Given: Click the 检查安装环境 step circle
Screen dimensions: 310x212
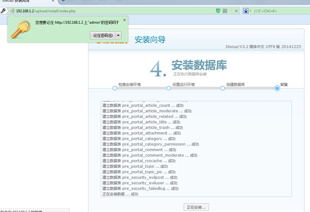Looking at the screenshot, I should click(x=115, y=88).
